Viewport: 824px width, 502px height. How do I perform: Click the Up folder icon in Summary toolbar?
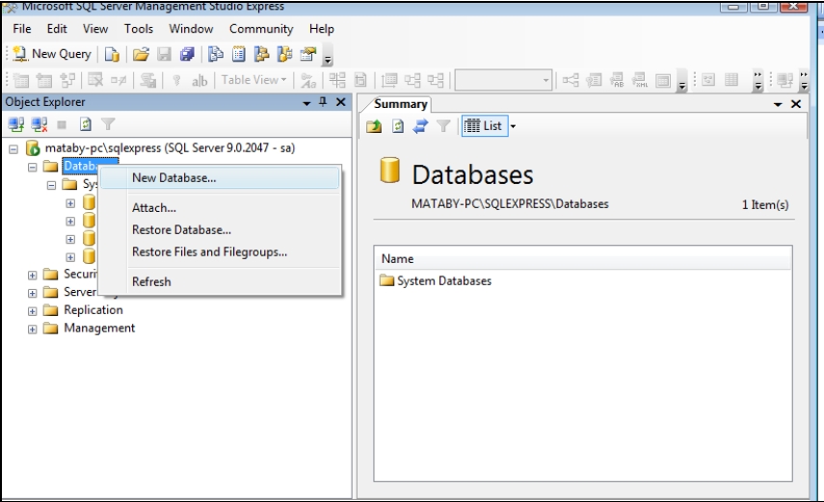tap(374, 126)
